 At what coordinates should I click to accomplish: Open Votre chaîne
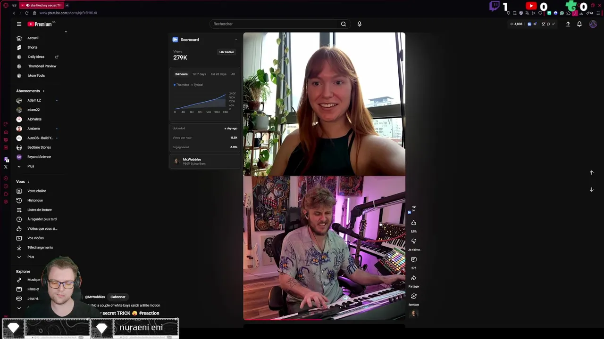click(x=36, y=191)
